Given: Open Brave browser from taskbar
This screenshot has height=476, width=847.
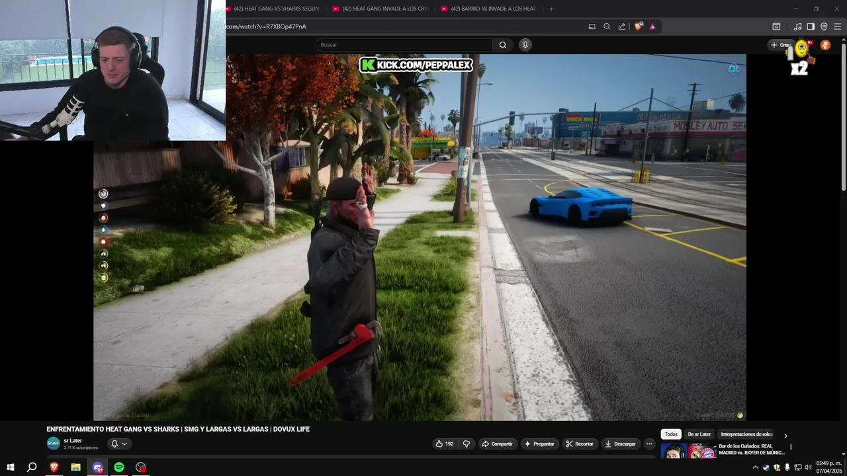Looking at the screenshot, I should click(54, 467).
